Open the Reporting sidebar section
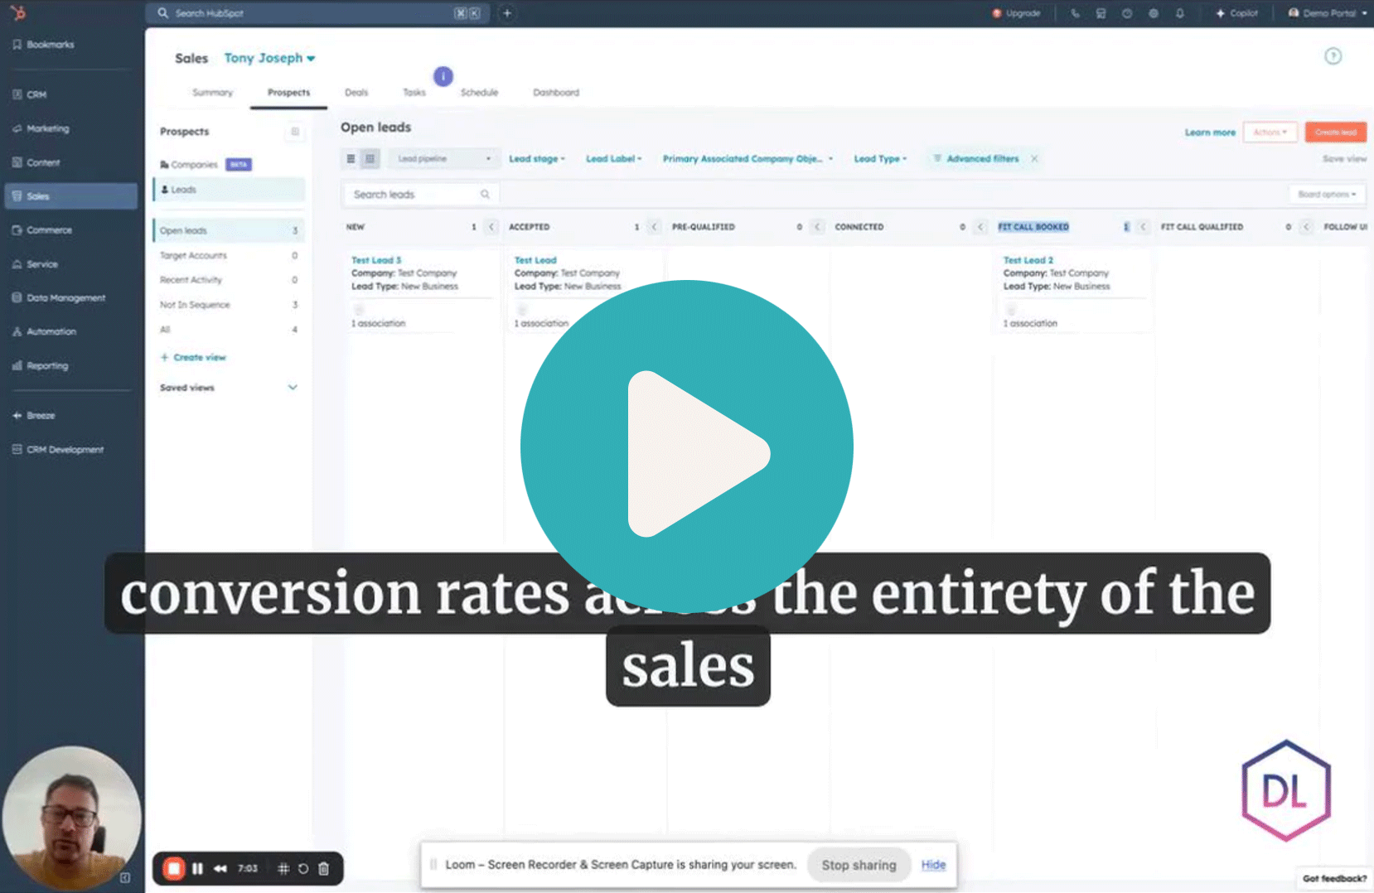The width and height of the screenshot is (1374, 893). pos(41,365)
